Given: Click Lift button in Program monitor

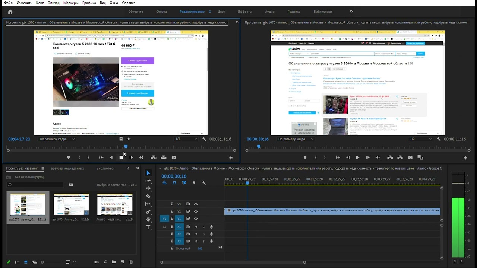Looking at the screenshot, I should (389, 157).
